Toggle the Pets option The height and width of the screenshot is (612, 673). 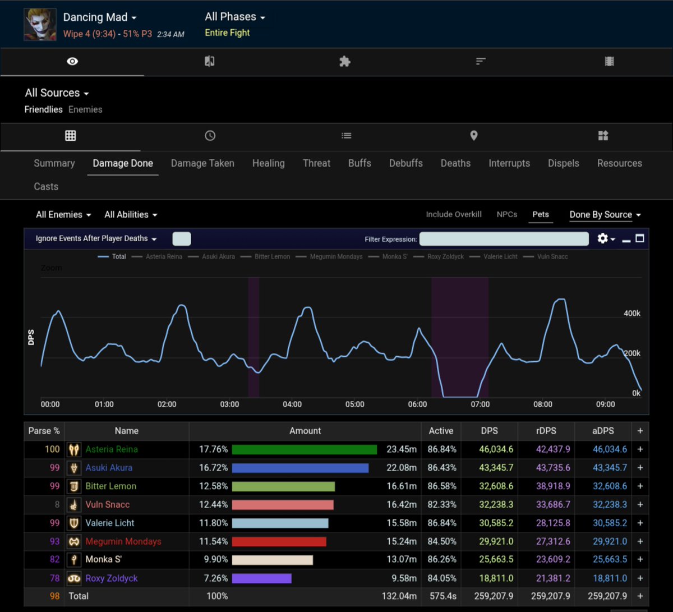click(541, 214)
